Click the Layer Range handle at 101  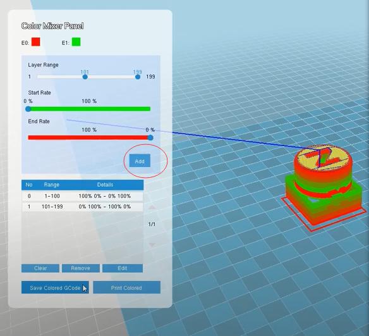[85, 77]
